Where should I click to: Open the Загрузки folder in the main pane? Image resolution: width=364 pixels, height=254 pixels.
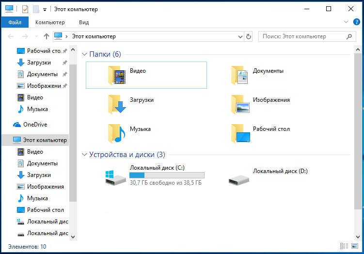[131, 104]
